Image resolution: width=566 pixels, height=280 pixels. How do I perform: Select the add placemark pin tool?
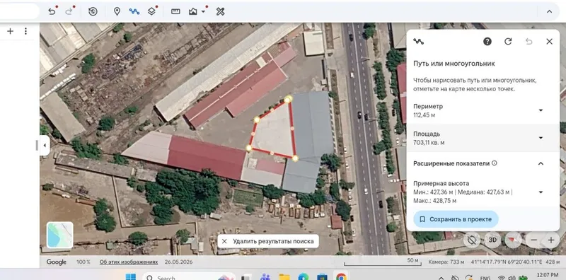pyautogui.click(x=117, y=11)
